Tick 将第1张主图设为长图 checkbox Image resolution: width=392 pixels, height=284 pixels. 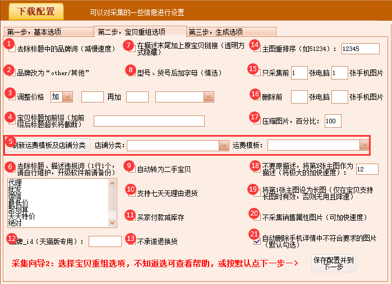[x=257, y=193]
